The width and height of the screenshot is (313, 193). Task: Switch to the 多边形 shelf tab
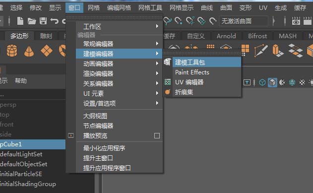19,36
